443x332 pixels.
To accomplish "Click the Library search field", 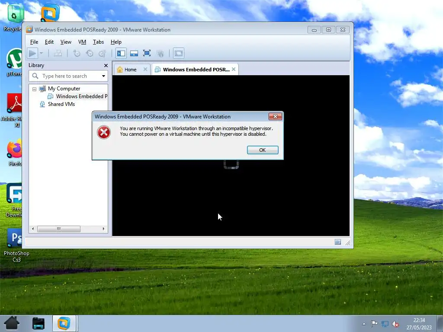I will 68,76.
